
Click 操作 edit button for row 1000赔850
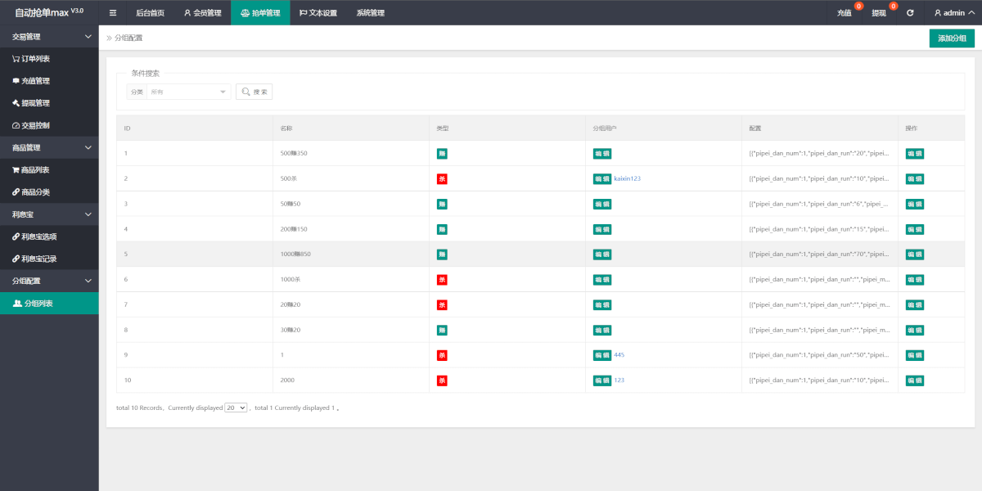915,255
